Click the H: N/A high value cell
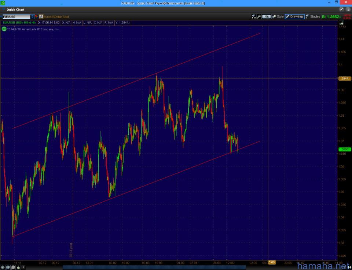 click(x=77, y=23)
